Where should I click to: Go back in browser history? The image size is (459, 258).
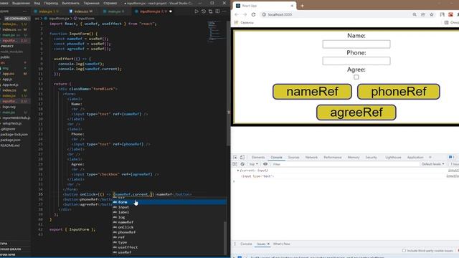(x=237, y=14)
